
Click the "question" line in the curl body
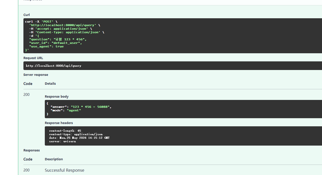click(x=58, y=39)
